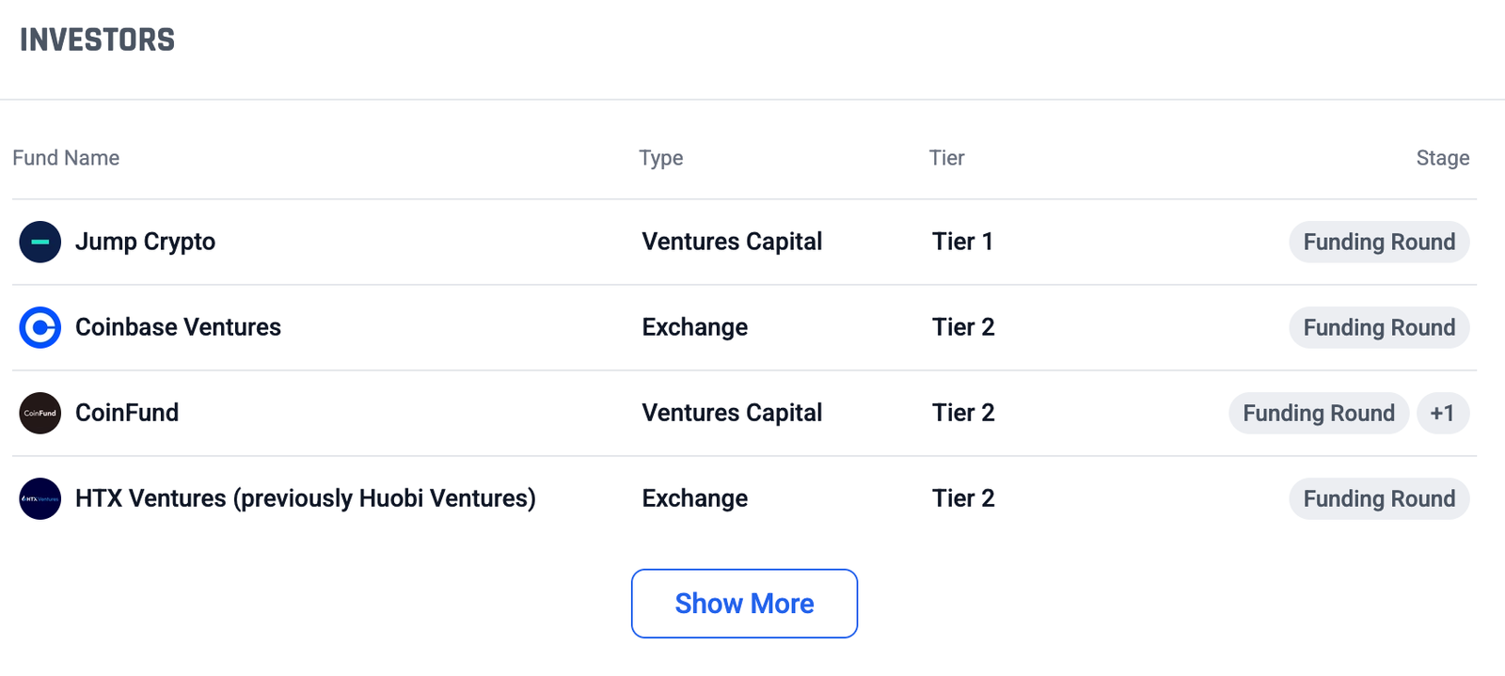Open the Jump Crypto fund name link
Screen dimensions: 1505x676
click(145, 242)
